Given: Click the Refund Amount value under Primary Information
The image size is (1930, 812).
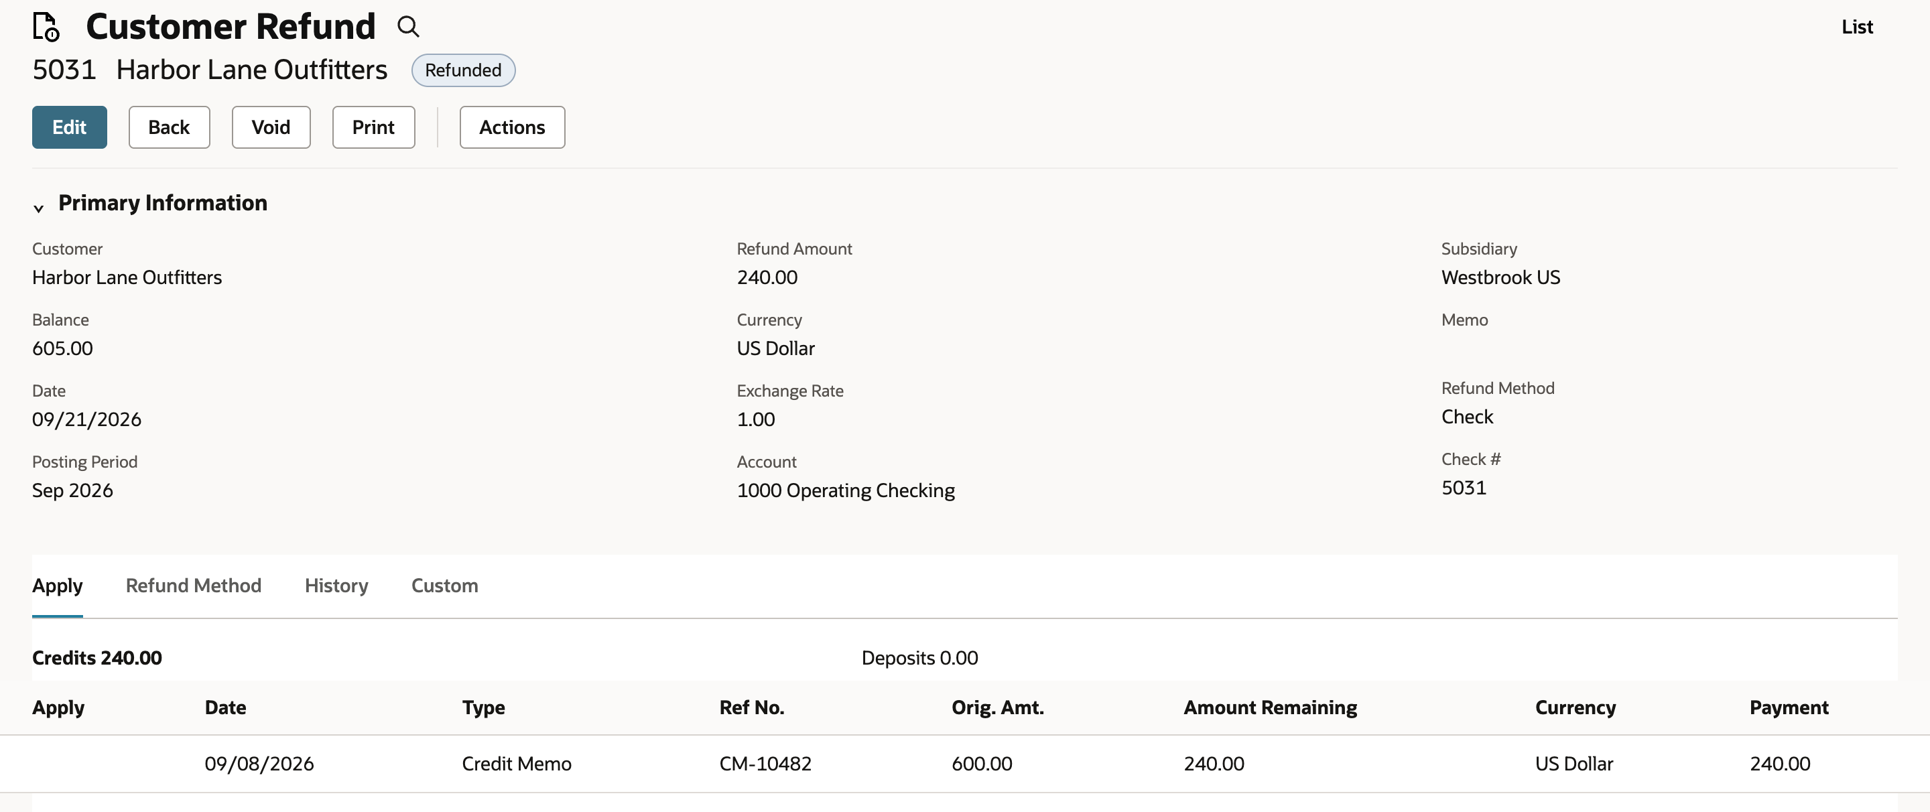Looking at the screenshot, I should tap(767, 277).
